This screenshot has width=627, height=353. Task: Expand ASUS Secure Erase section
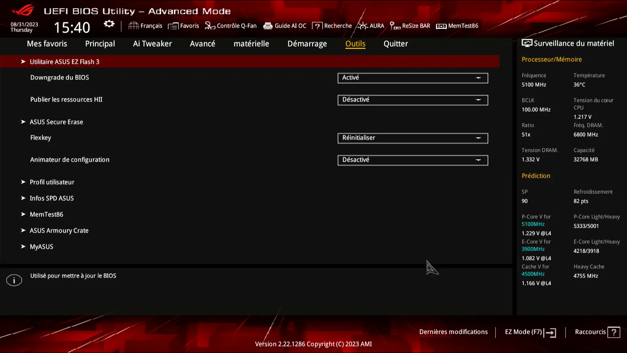point(56,122)
